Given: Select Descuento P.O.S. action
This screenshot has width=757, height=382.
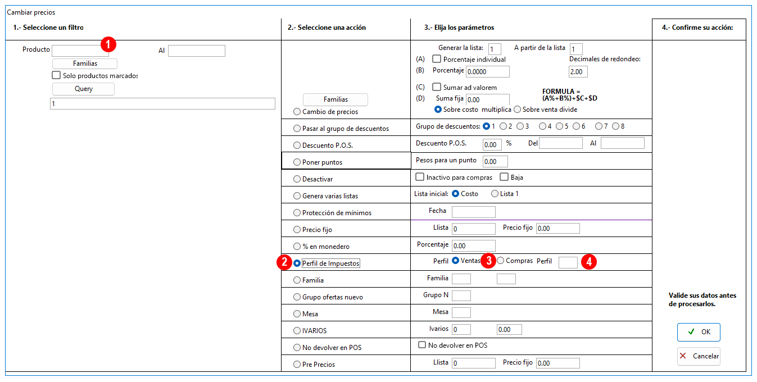Looking at the screenshot, I should tap(297, 145).
